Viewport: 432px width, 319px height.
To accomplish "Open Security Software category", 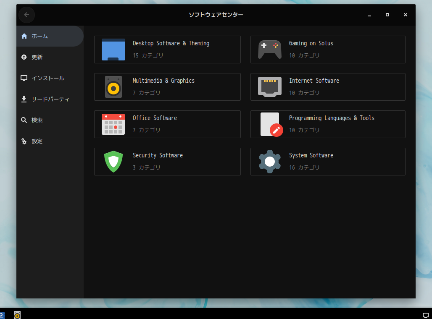I will click(x=168, y=162).
